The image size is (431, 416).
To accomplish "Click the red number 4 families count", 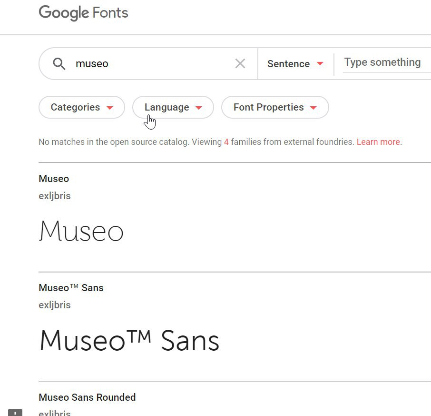I will [226, 142].
